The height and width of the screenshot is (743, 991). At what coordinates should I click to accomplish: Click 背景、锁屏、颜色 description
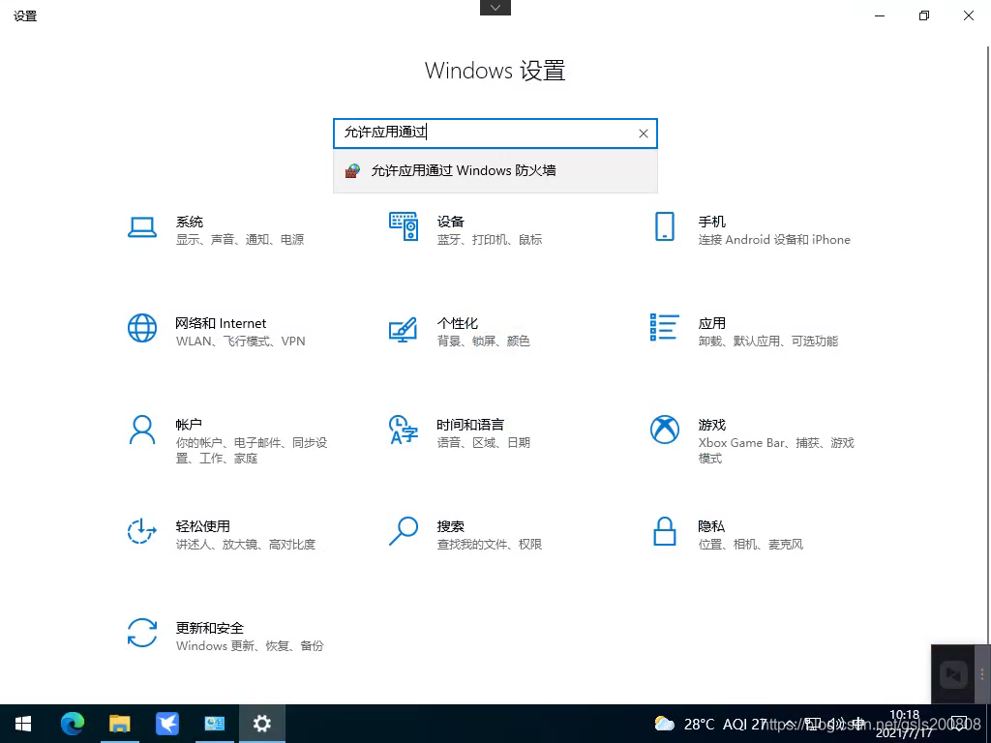pyautogui.click(x=484, y=342)
